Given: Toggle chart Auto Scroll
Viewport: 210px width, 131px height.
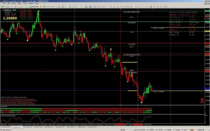Looking at the screenshot, I should [x=78, y=7].
